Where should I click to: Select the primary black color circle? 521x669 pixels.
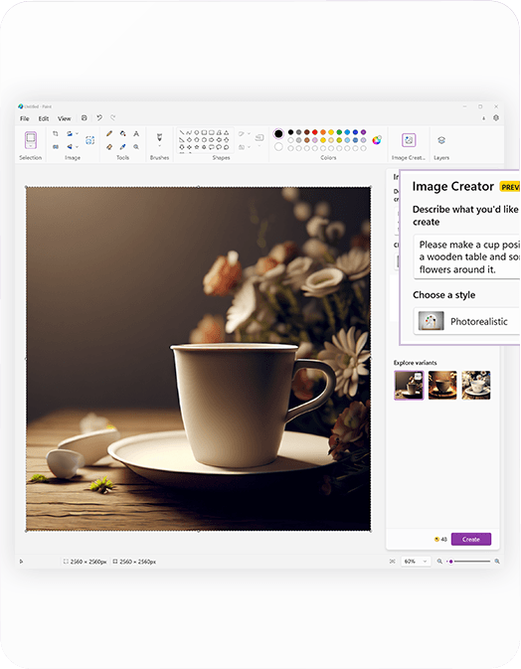(278, 134)
